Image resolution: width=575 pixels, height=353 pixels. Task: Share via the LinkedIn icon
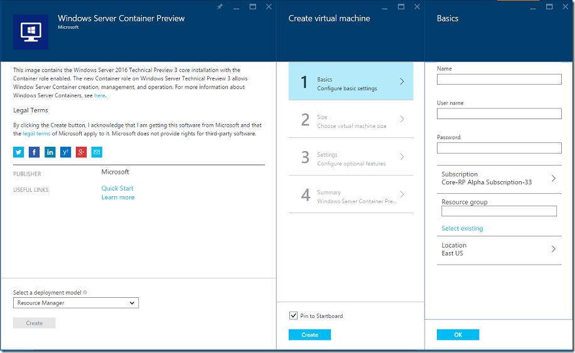[x=50, y=152]
